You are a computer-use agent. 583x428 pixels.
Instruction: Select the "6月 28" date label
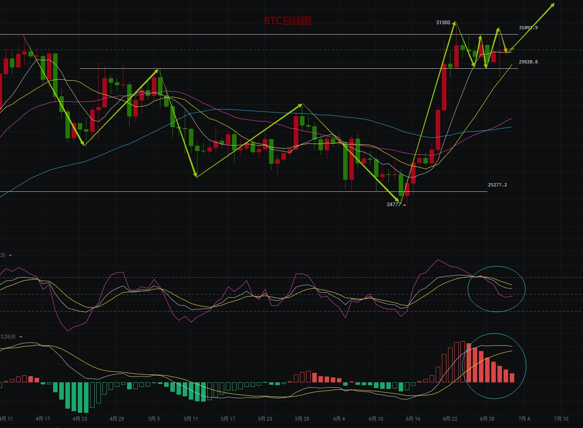pos(487,419)
